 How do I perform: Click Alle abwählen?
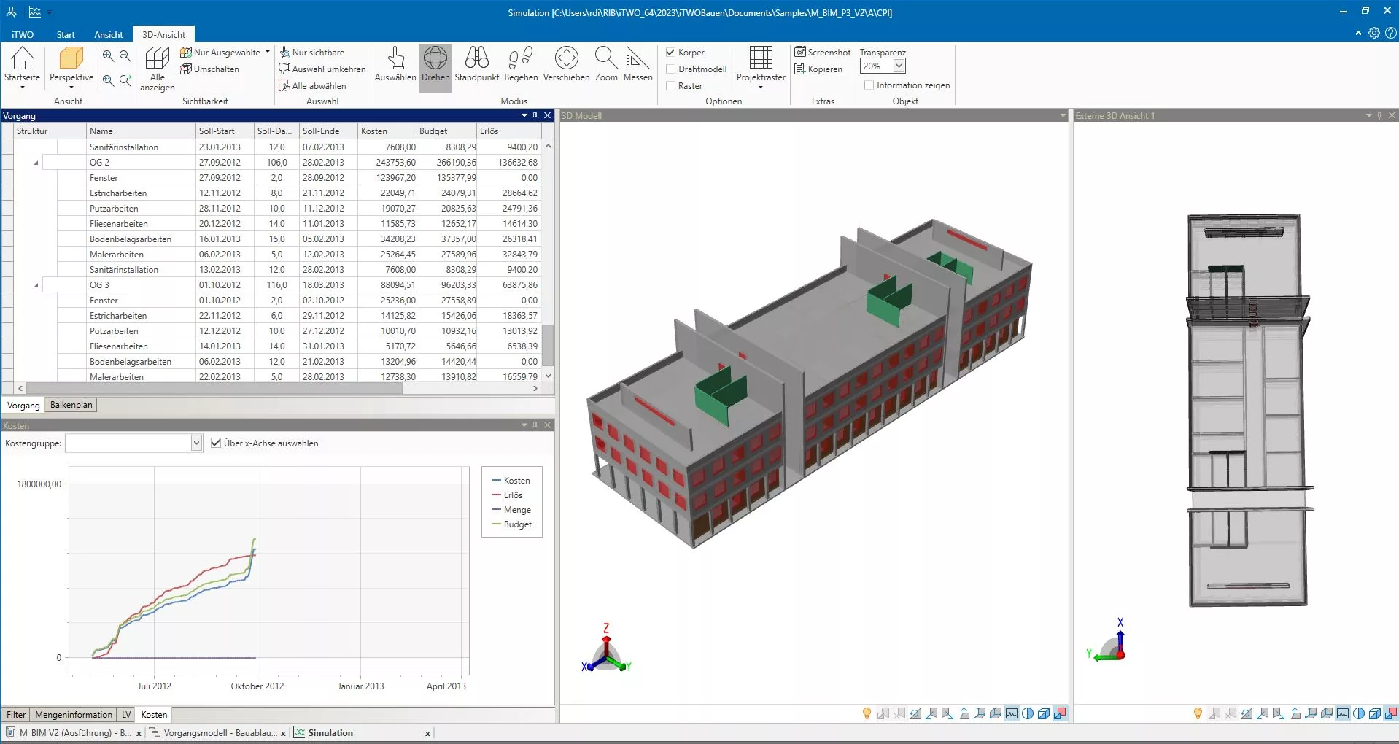tap(313, 86)
